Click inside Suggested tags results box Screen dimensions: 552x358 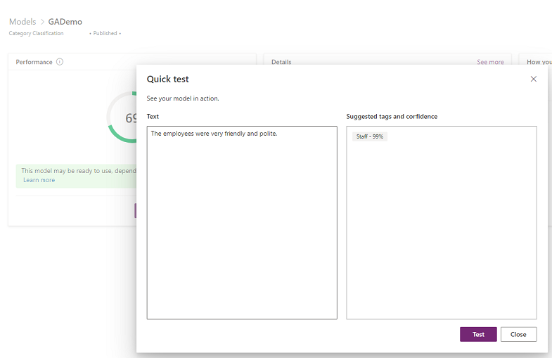click(442, 232)
